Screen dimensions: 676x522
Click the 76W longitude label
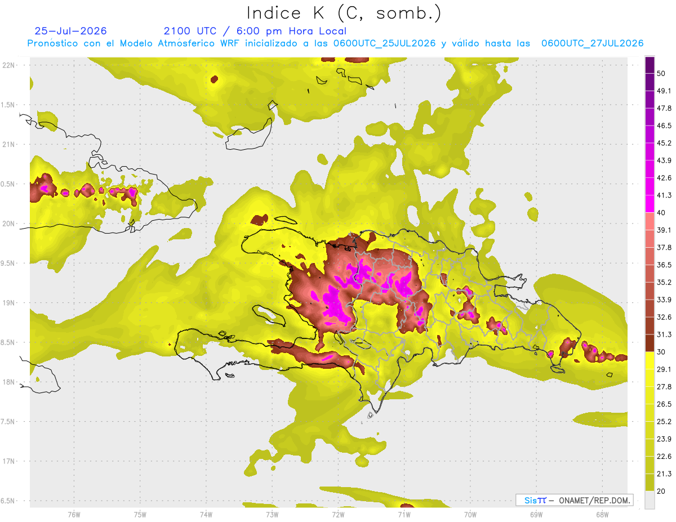pos(74,515)
